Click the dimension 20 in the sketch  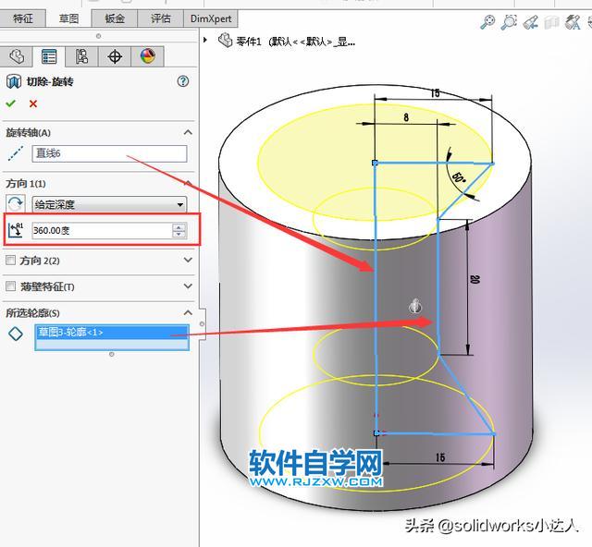(475, 280)
